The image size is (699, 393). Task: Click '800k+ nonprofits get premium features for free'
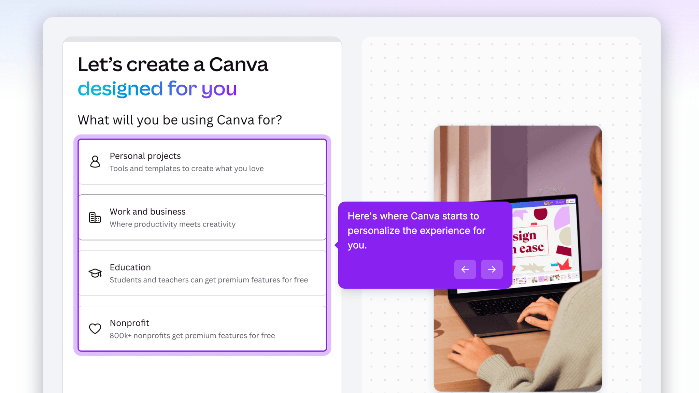tap(192, 335)
